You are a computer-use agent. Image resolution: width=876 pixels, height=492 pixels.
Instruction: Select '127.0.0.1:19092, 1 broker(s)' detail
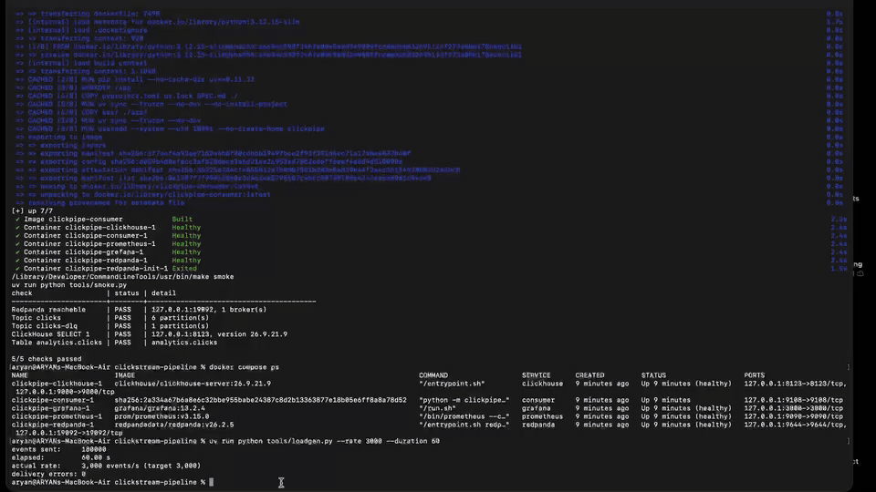pyautogui.click(x=209, y=310)
